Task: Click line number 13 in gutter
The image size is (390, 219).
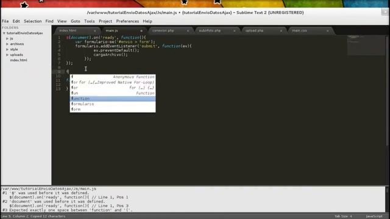Action: pos(58,89)
